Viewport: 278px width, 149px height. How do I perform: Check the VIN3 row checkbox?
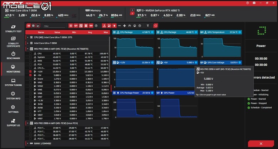30,82
